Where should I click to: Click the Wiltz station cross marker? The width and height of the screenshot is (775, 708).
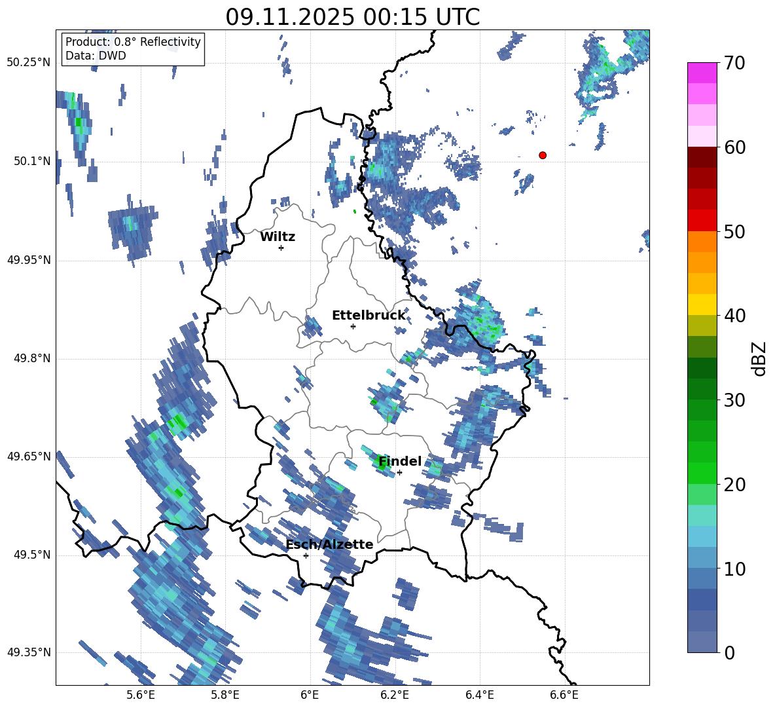[x=281, y=248]
